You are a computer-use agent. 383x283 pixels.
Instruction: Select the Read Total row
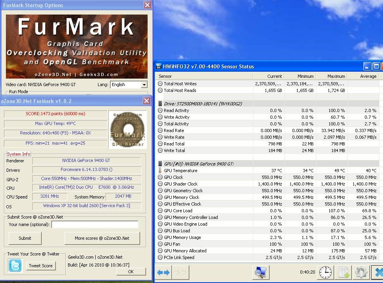[268, 144]
